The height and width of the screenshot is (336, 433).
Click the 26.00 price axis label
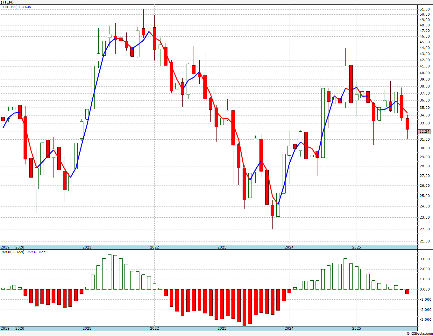pyautogui.click(x=424, y=185)
